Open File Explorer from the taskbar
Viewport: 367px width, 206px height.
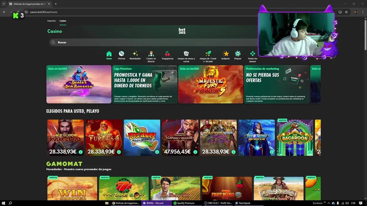[x=107, y=203]
